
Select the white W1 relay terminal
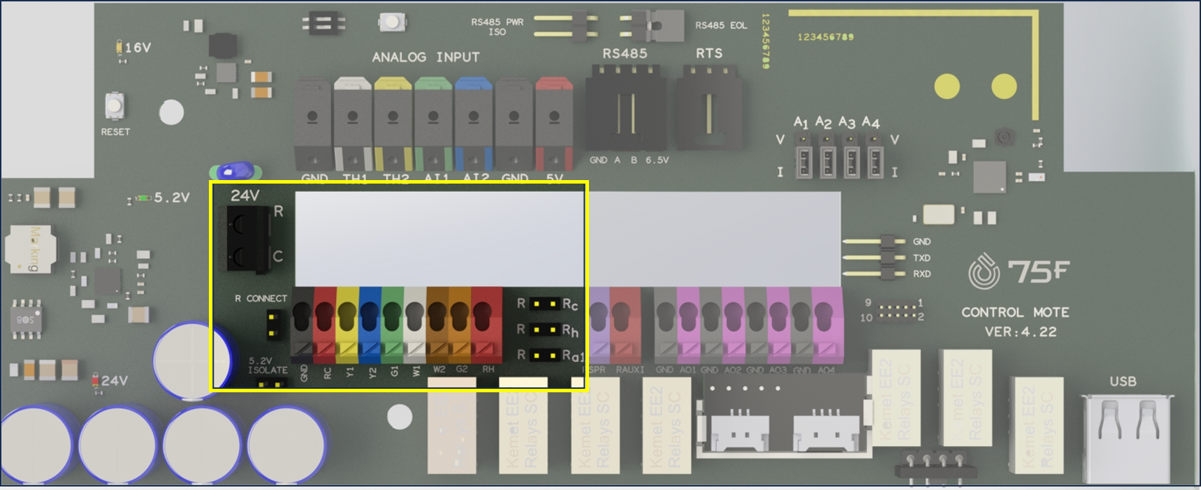coord(414,325)
